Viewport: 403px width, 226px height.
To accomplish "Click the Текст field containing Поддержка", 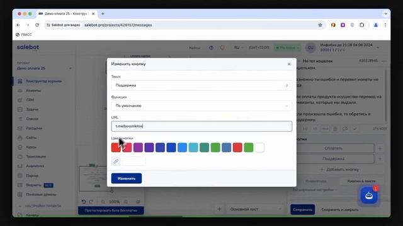I will tap(201, 85).
